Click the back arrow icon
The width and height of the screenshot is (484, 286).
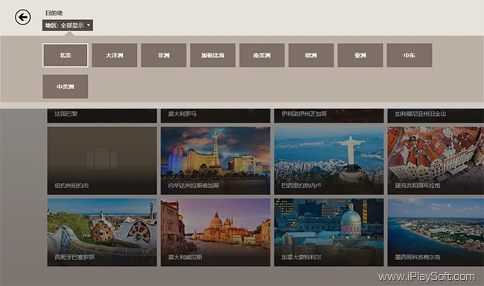pyautogui.click(x=23, y=17)
